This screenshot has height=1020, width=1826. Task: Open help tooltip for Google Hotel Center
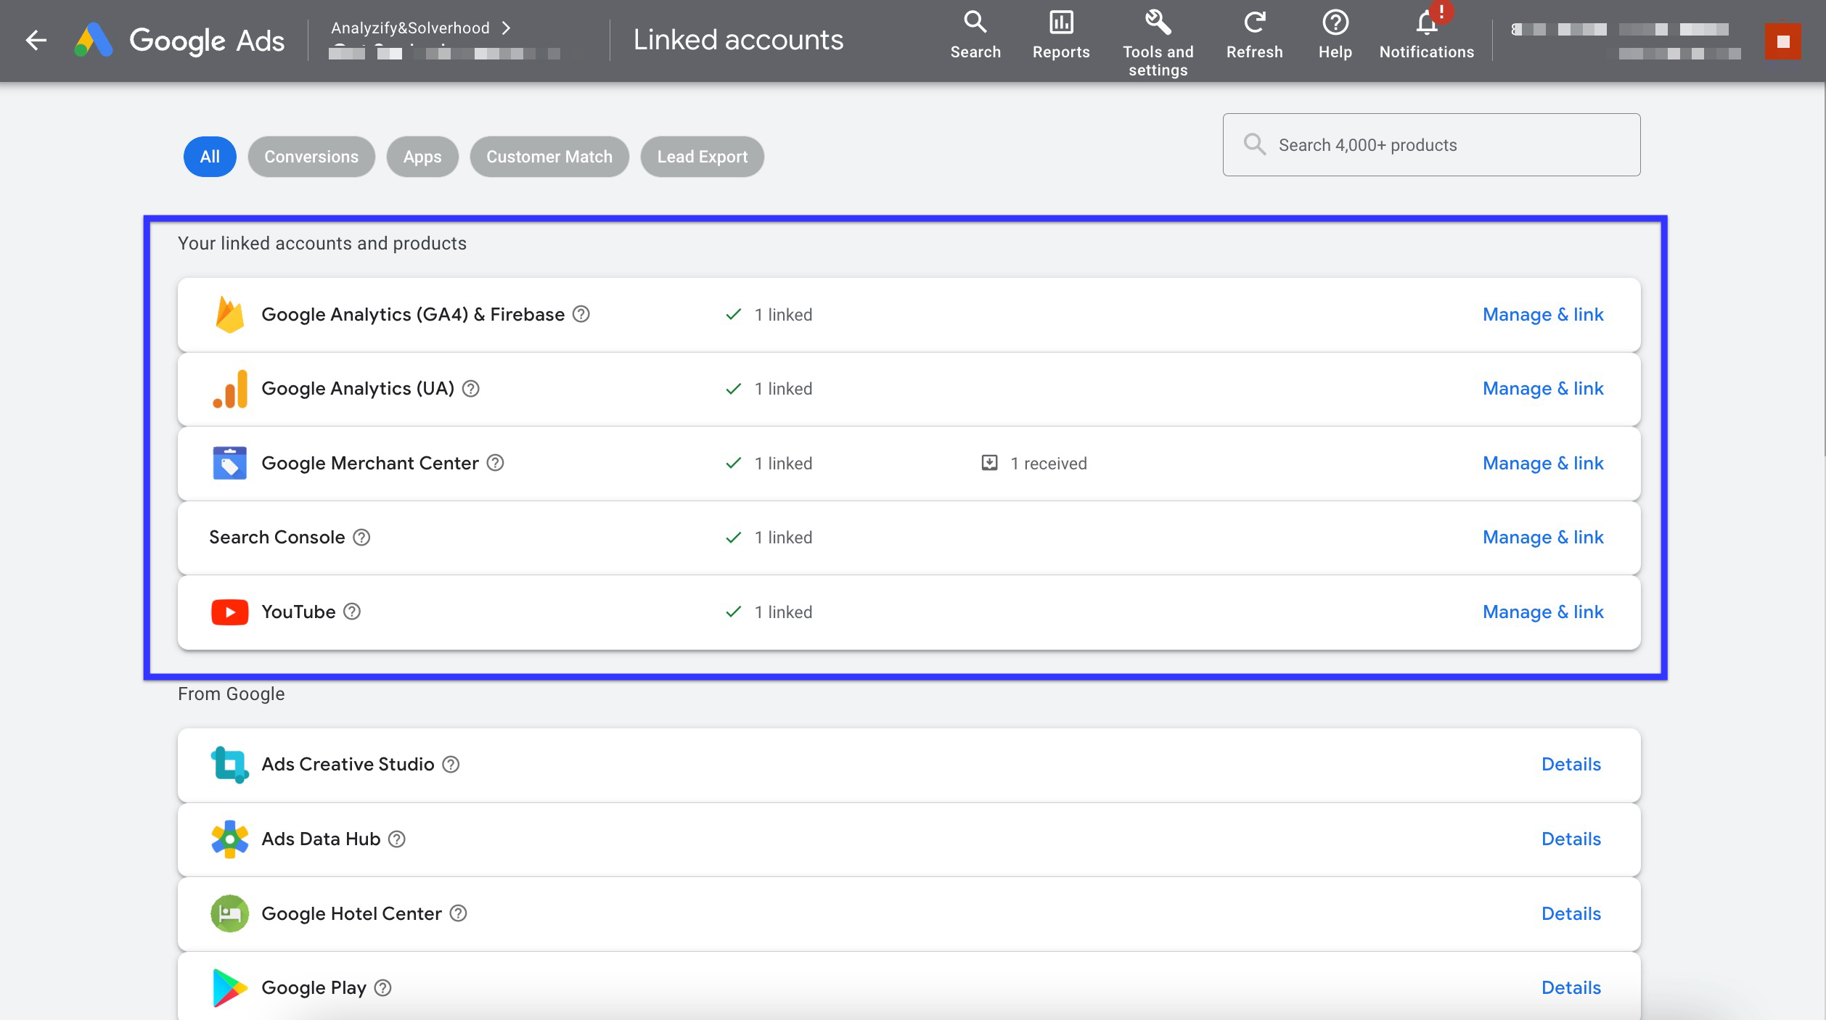point(458,913)
